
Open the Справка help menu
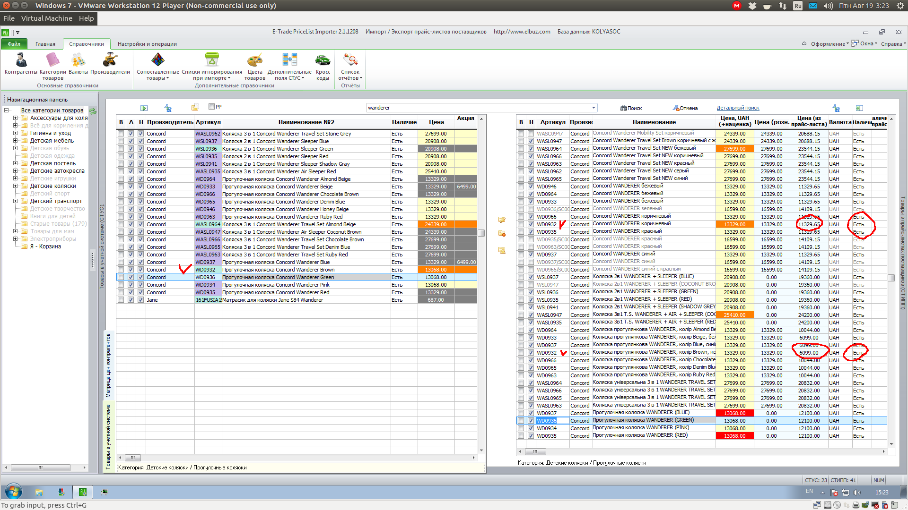tap(893, 44)
